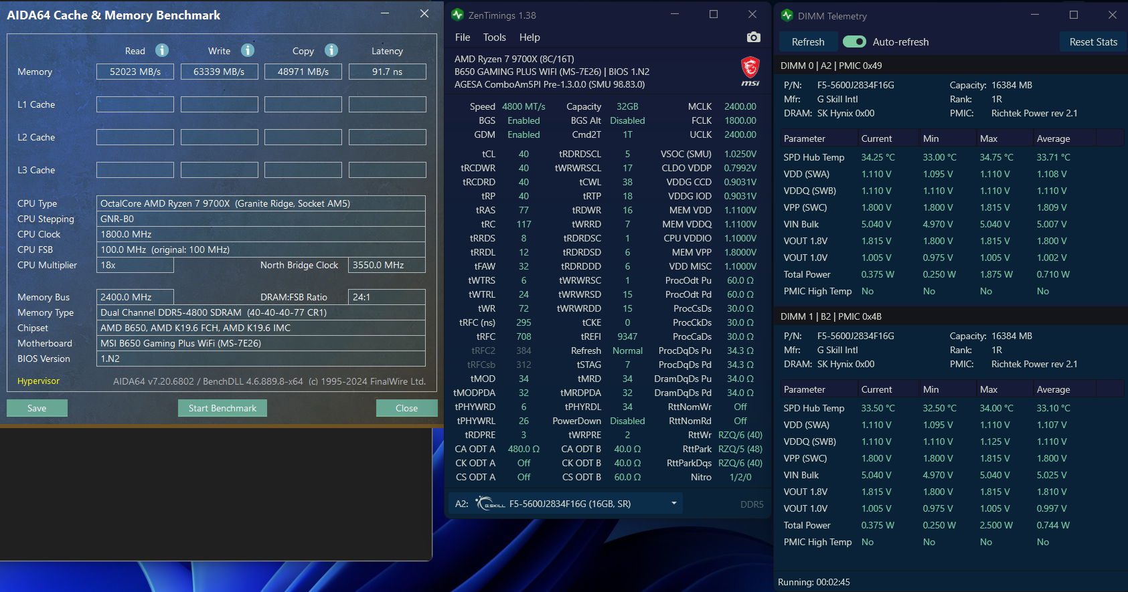Screen dimensions: 1128x592
Task: Click the Reset Stats button
Action: pos(1093,42)
